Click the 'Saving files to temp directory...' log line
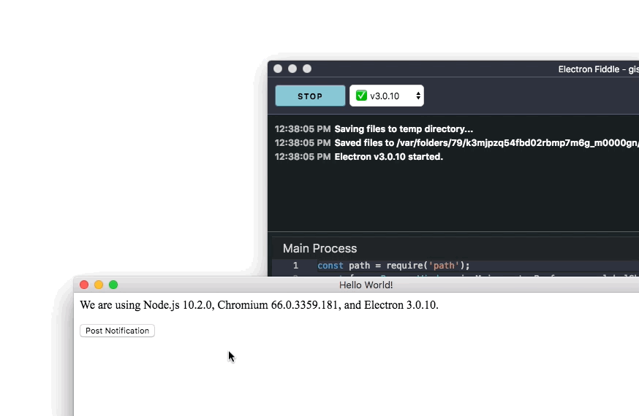Screen dimensions: 639x416 click(374, 129)
